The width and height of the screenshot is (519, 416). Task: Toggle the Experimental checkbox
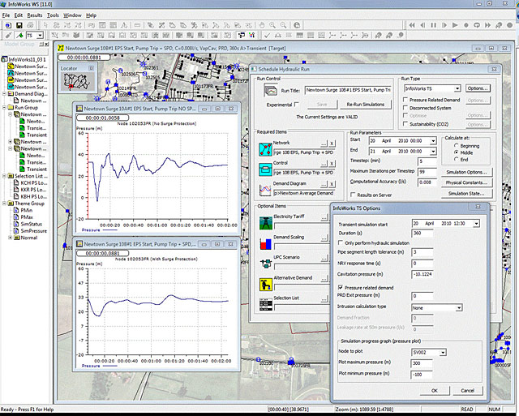[x=297, y=105]
